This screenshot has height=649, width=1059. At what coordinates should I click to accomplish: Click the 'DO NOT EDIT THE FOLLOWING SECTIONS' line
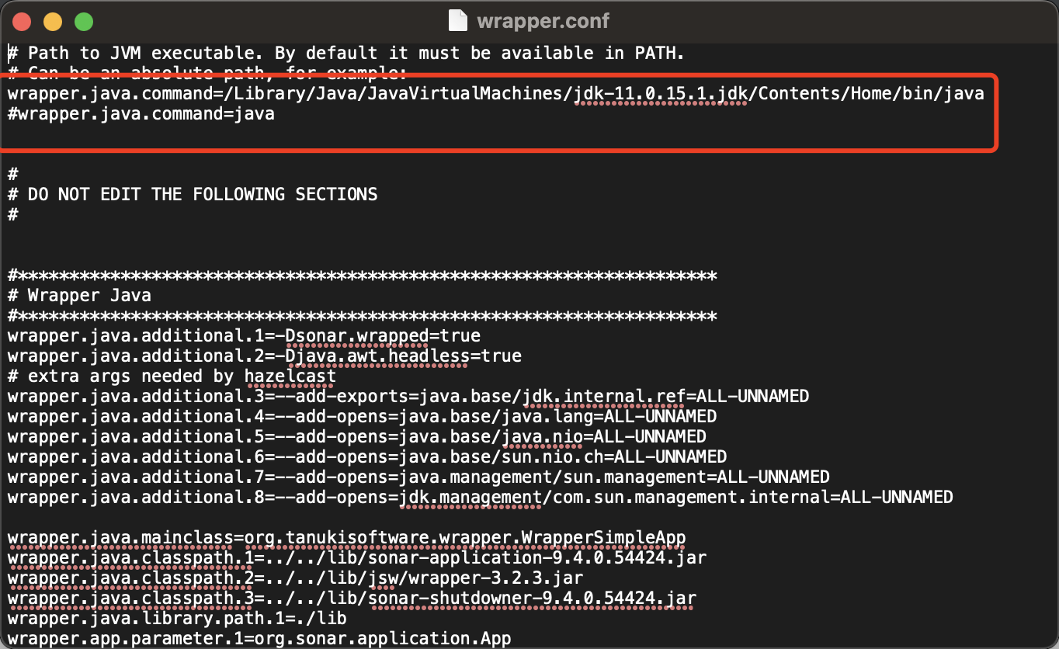point(193,194)
